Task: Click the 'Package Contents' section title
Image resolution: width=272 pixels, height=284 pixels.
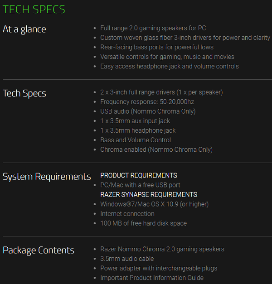Action: click(x=39, y=250)
